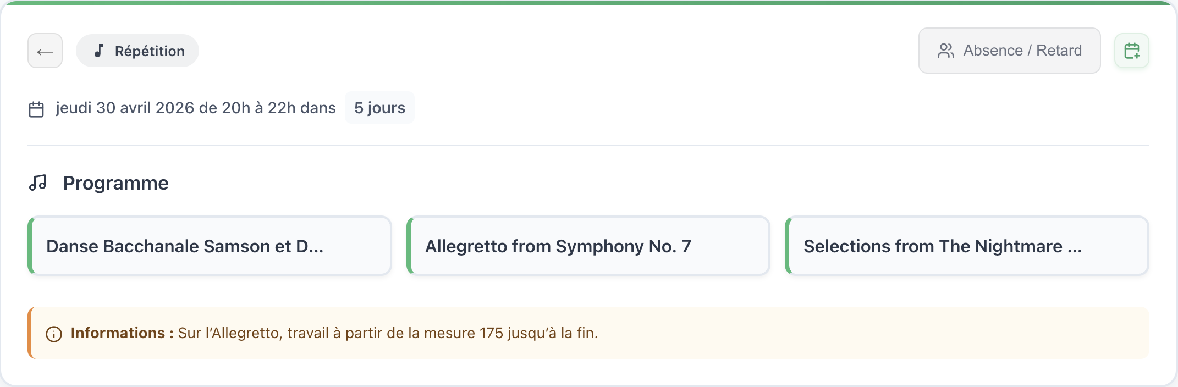Screen dimensions: 1178x387
Task: Click the calendar icon next to the date
Action: coord(36,108)
